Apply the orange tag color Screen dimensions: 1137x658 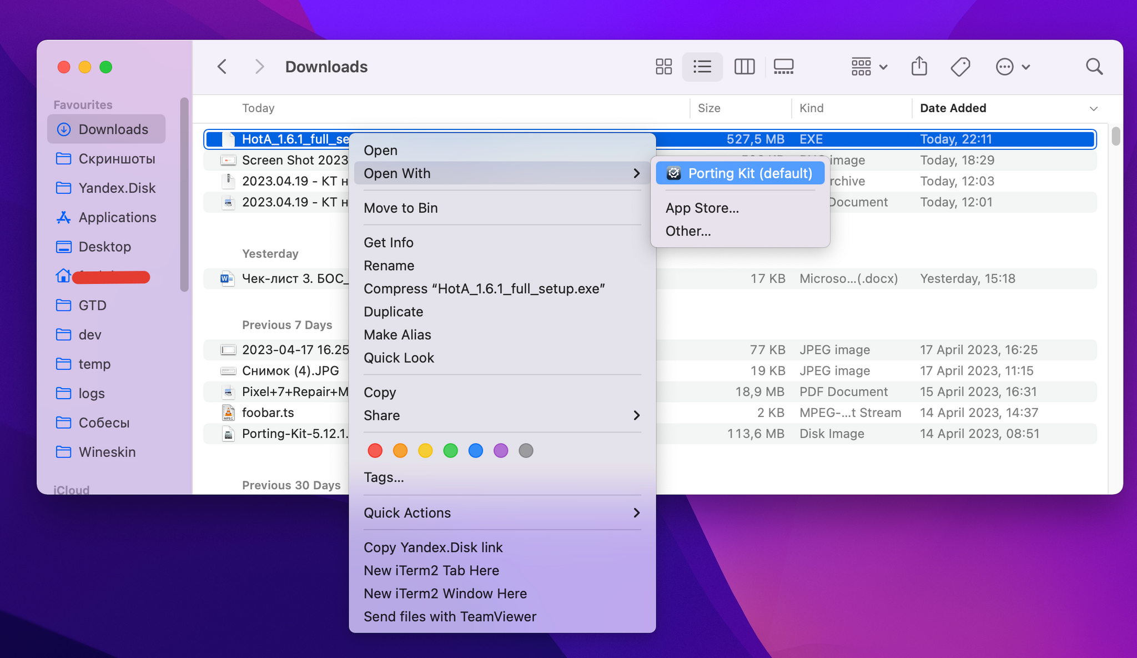tap(400, 450)
